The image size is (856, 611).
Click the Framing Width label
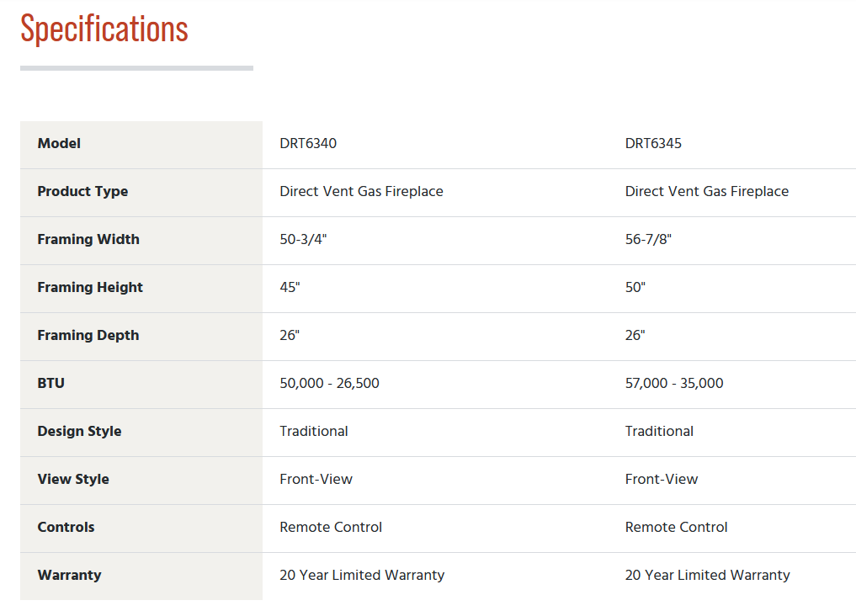tap(88, 240)
